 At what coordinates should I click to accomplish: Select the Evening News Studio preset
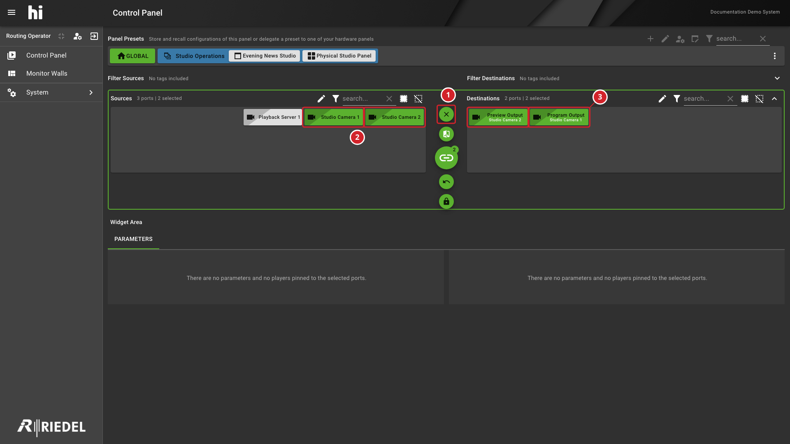(265, 56)
